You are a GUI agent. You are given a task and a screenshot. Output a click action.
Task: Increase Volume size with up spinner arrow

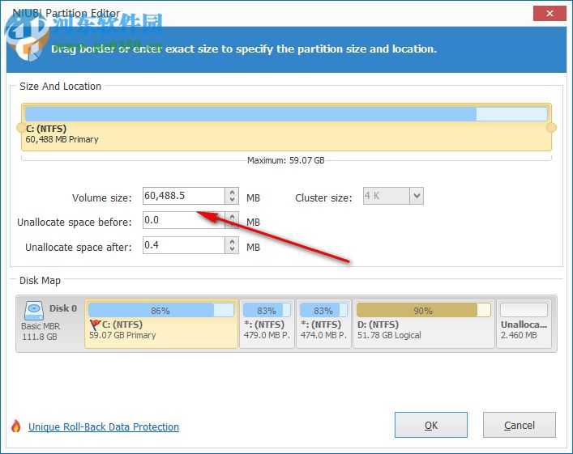(x=232, y=192)
